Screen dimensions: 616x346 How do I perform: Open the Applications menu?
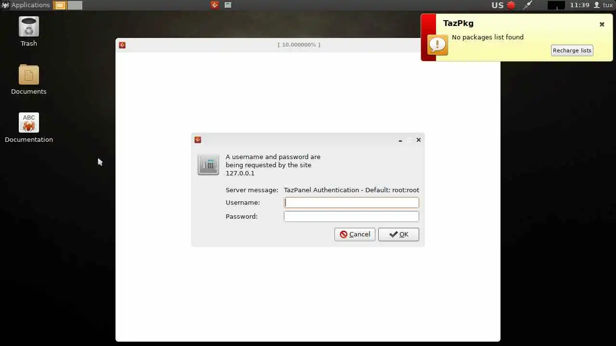[x=26, y=5]
